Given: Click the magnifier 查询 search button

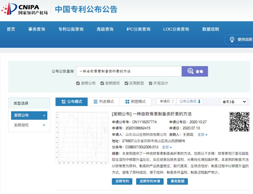Looking at the screenshot, I should point(195,71).
